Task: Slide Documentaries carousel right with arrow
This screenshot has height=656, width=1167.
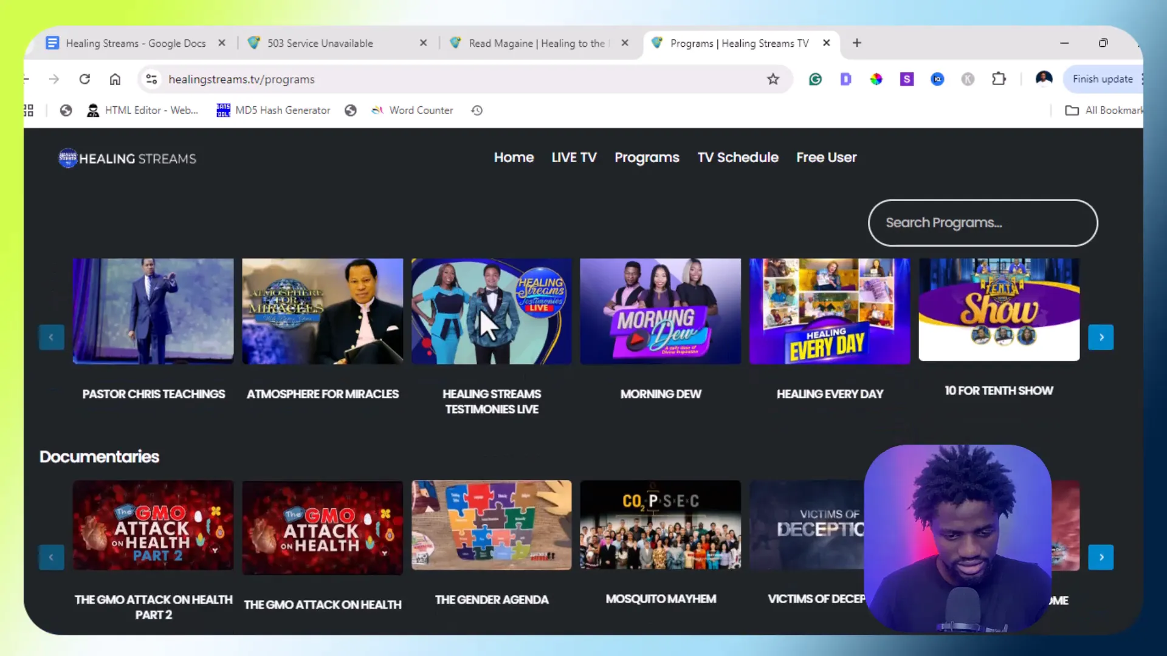Action: pyautogui.click(x=1101, y=557)
